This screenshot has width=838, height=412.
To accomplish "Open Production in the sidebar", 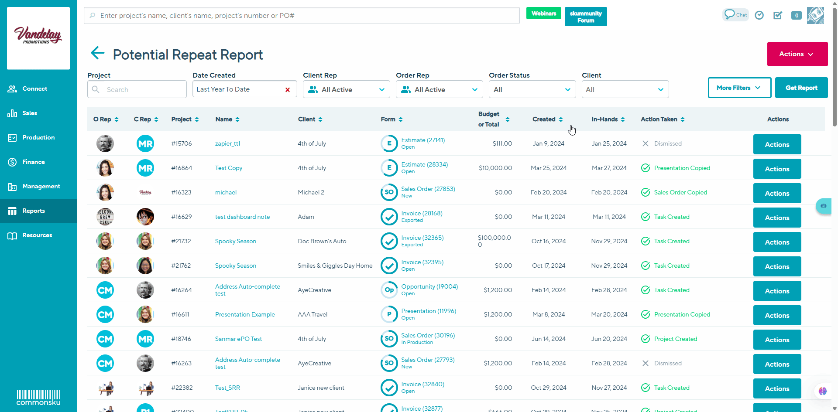I will click(38, 137).
